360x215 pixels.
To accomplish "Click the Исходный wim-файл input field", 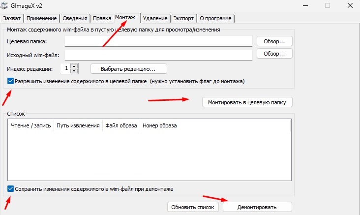I will coord(158,55).
